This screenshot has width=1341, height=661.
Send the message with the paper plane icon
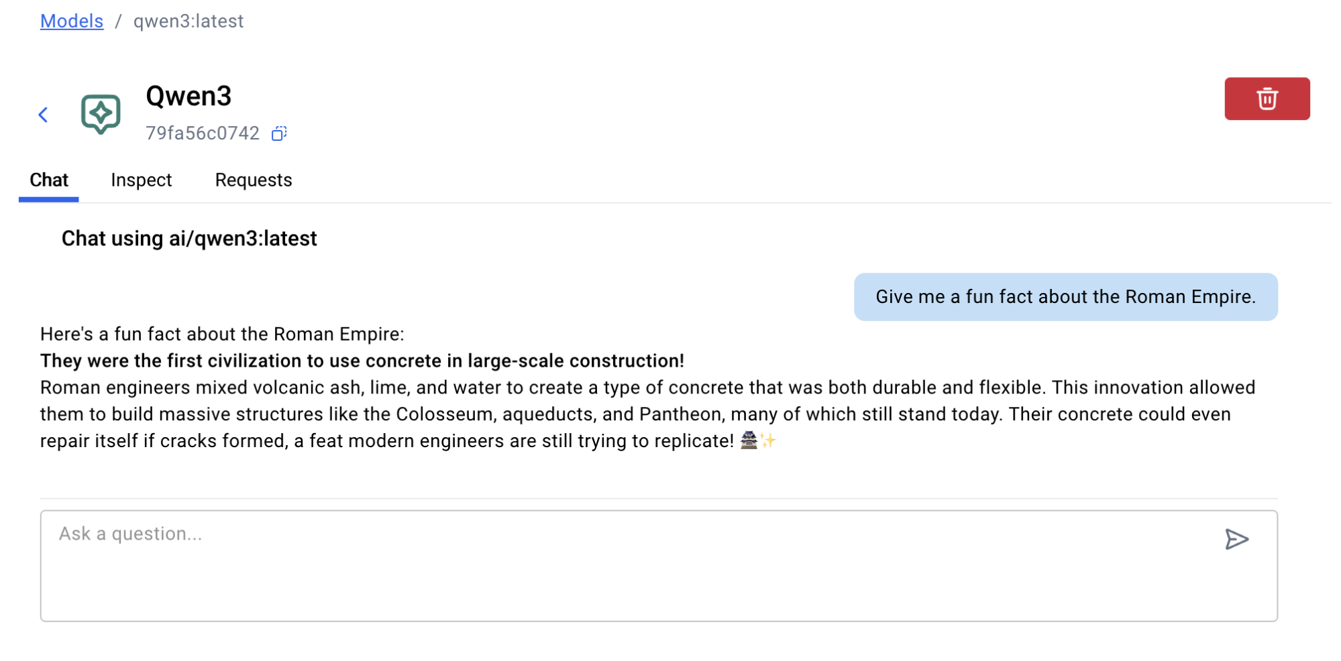(x=1236, y=539)
